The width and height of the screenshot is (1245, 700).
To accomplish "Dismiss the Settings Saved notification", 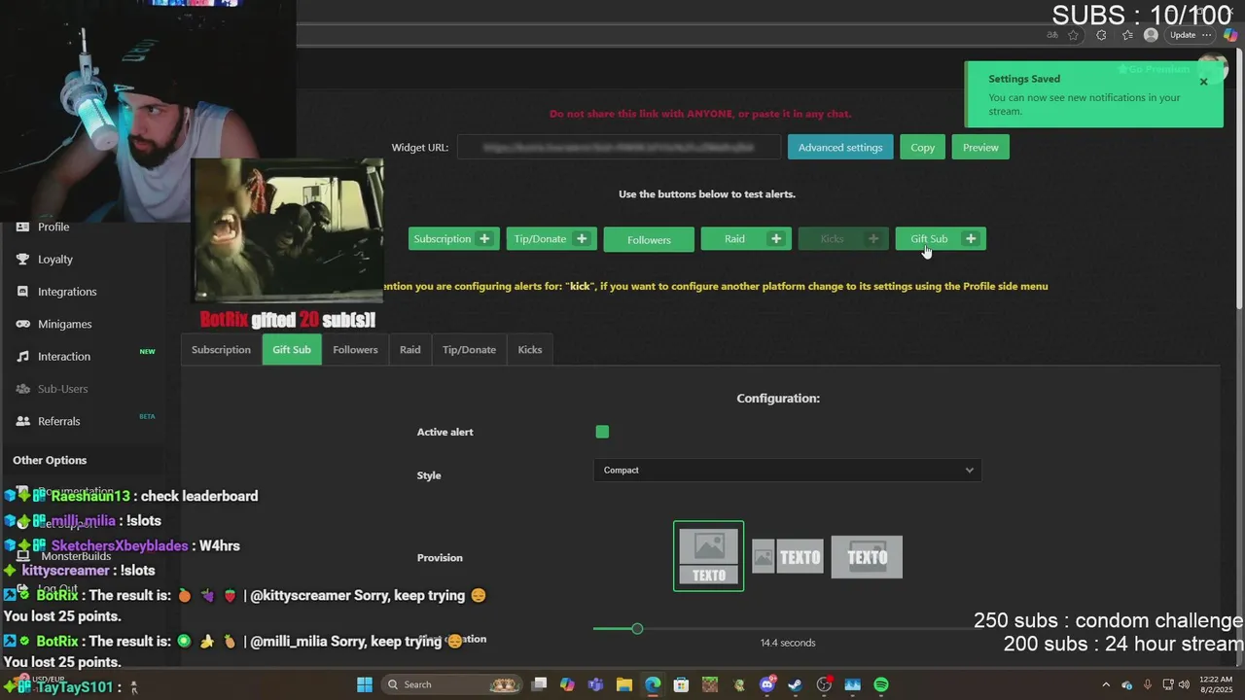I will click(1203, 82).
